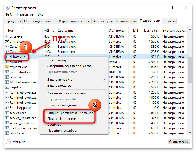
Task: Choose Задать сходство menu entry
Action: (59, 86)
